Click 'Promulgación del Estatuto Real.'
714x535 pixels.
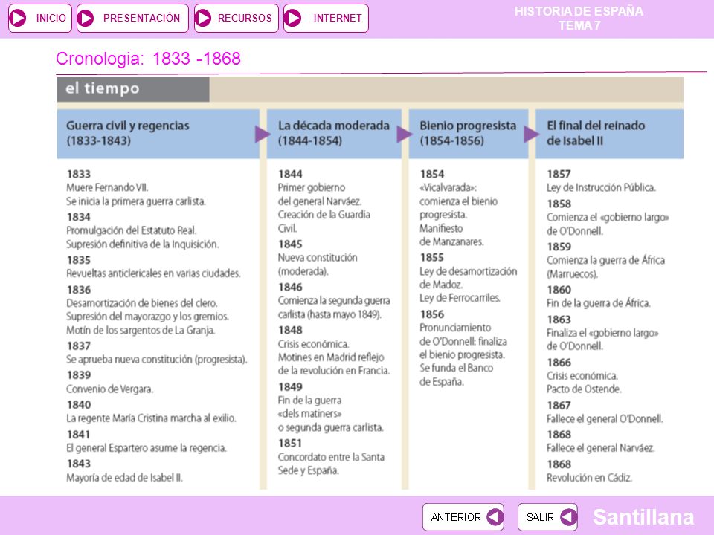pyautogui.click(x=132, y=230)
